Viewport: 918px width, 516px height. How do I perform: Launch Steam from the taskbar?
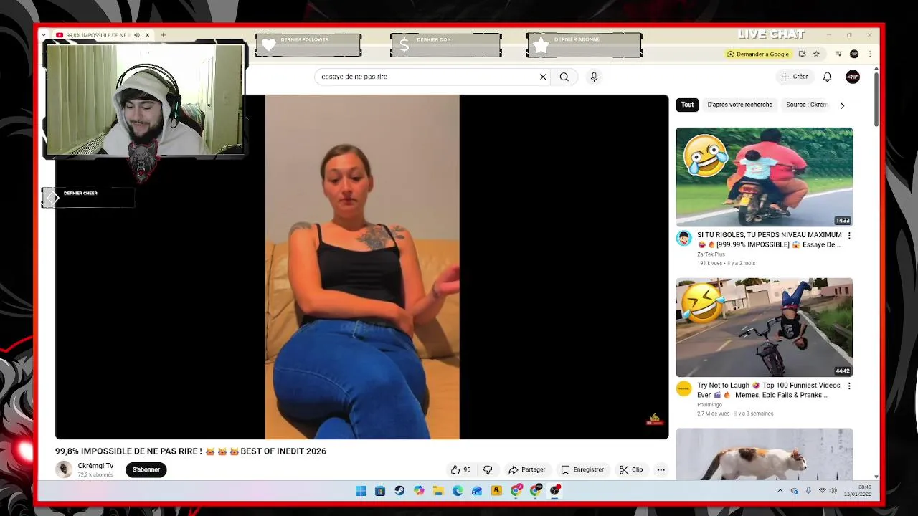click(399, 491)
